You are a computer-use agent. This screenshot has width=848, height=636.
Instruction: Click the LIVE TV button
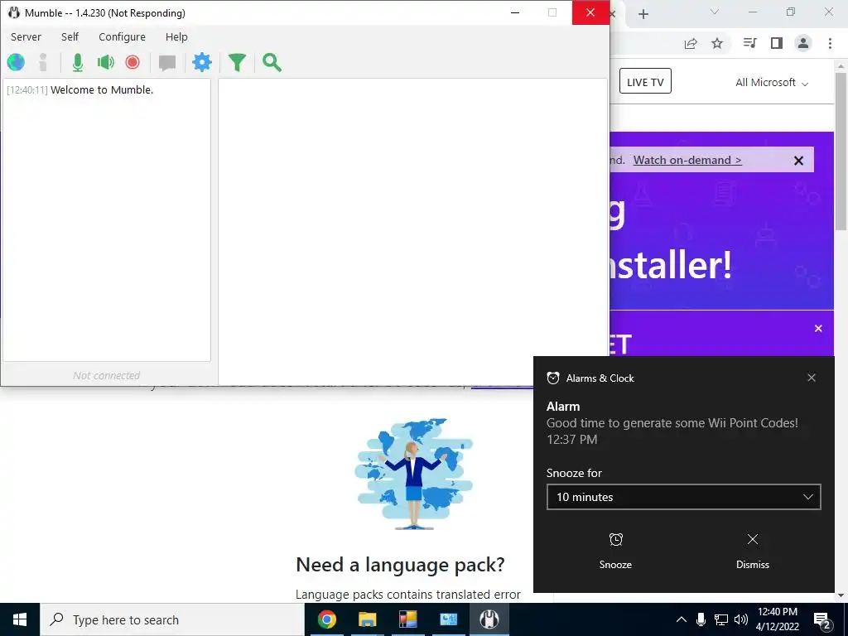pos(645,81)
